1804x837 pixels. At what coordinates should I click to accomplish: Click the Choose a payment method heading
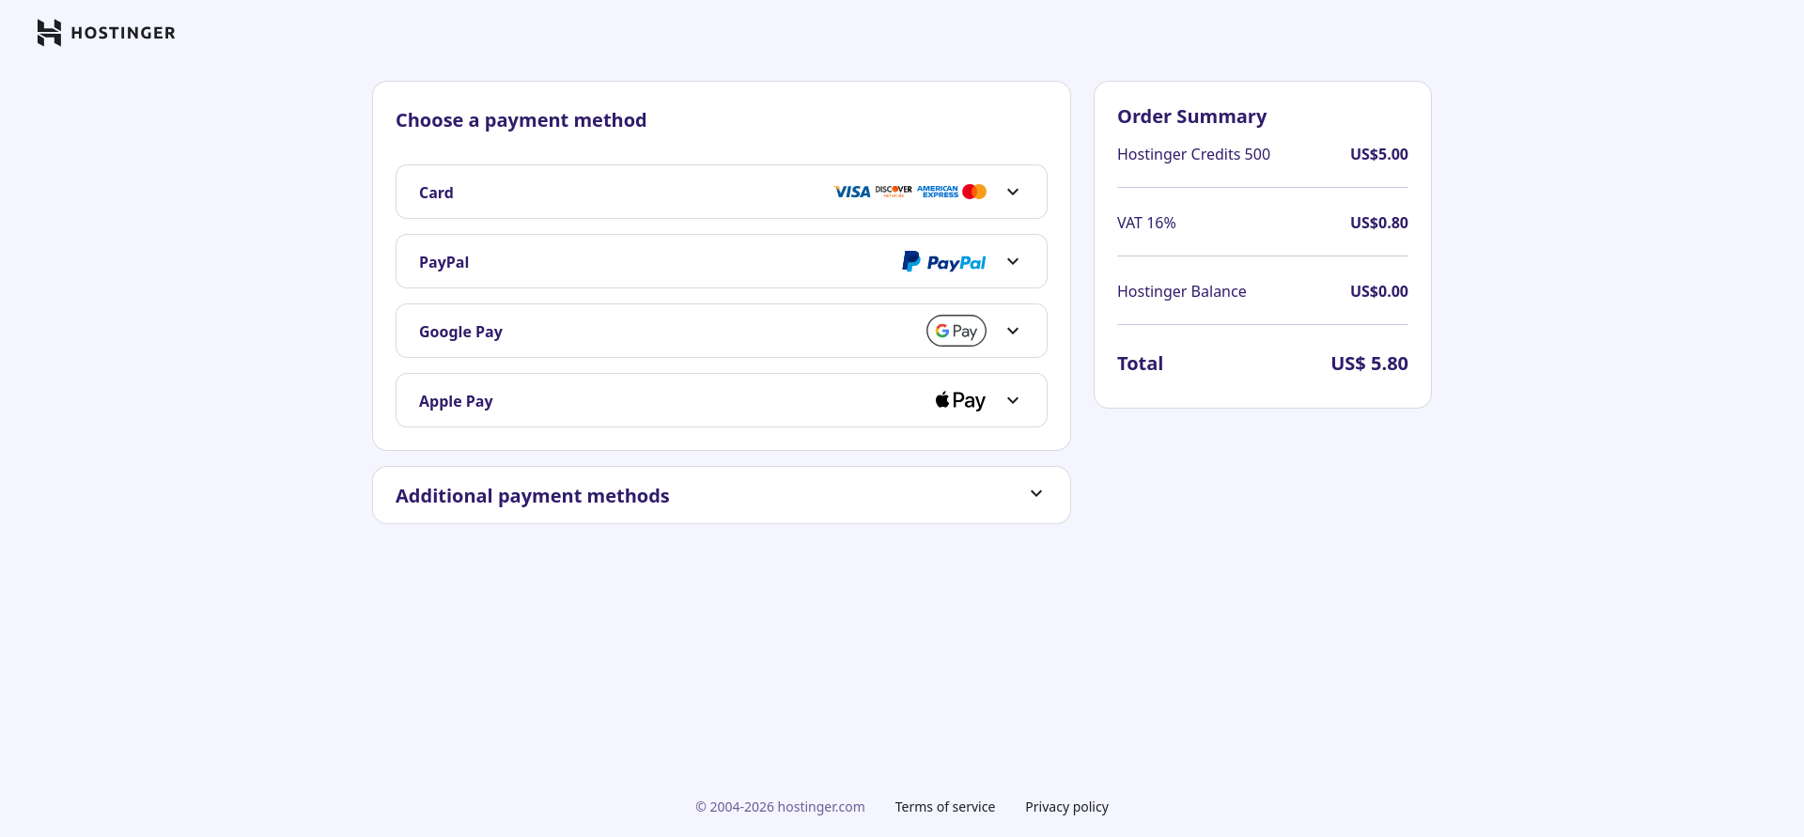point(521,120)
